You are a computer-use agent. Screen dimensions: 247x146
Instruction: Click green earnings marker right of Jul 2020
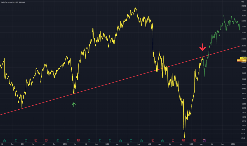89,140
